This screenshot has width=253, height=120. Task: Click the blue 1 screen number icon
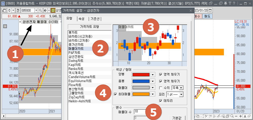point(3,3)
